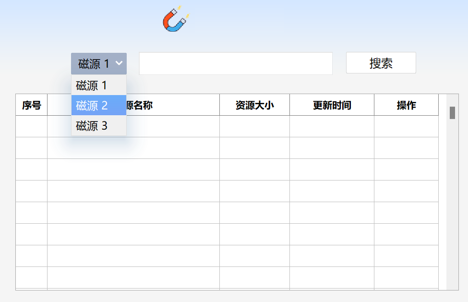Image resolution: width=468 pixels, height=302 pixels.
Task: Click the 搜索 button
Action: [x=381, y=63]
